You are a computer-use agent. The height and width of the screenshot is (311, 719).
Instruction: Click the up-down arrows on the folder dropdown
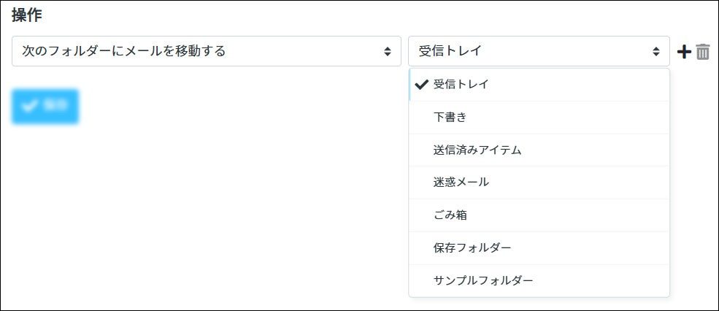point(655,51)
